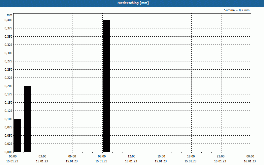Image resolution: width=264 pixels, height=165 pixels.
Task: Click the 0,275 y-axis label
Action: coord(9,61)
